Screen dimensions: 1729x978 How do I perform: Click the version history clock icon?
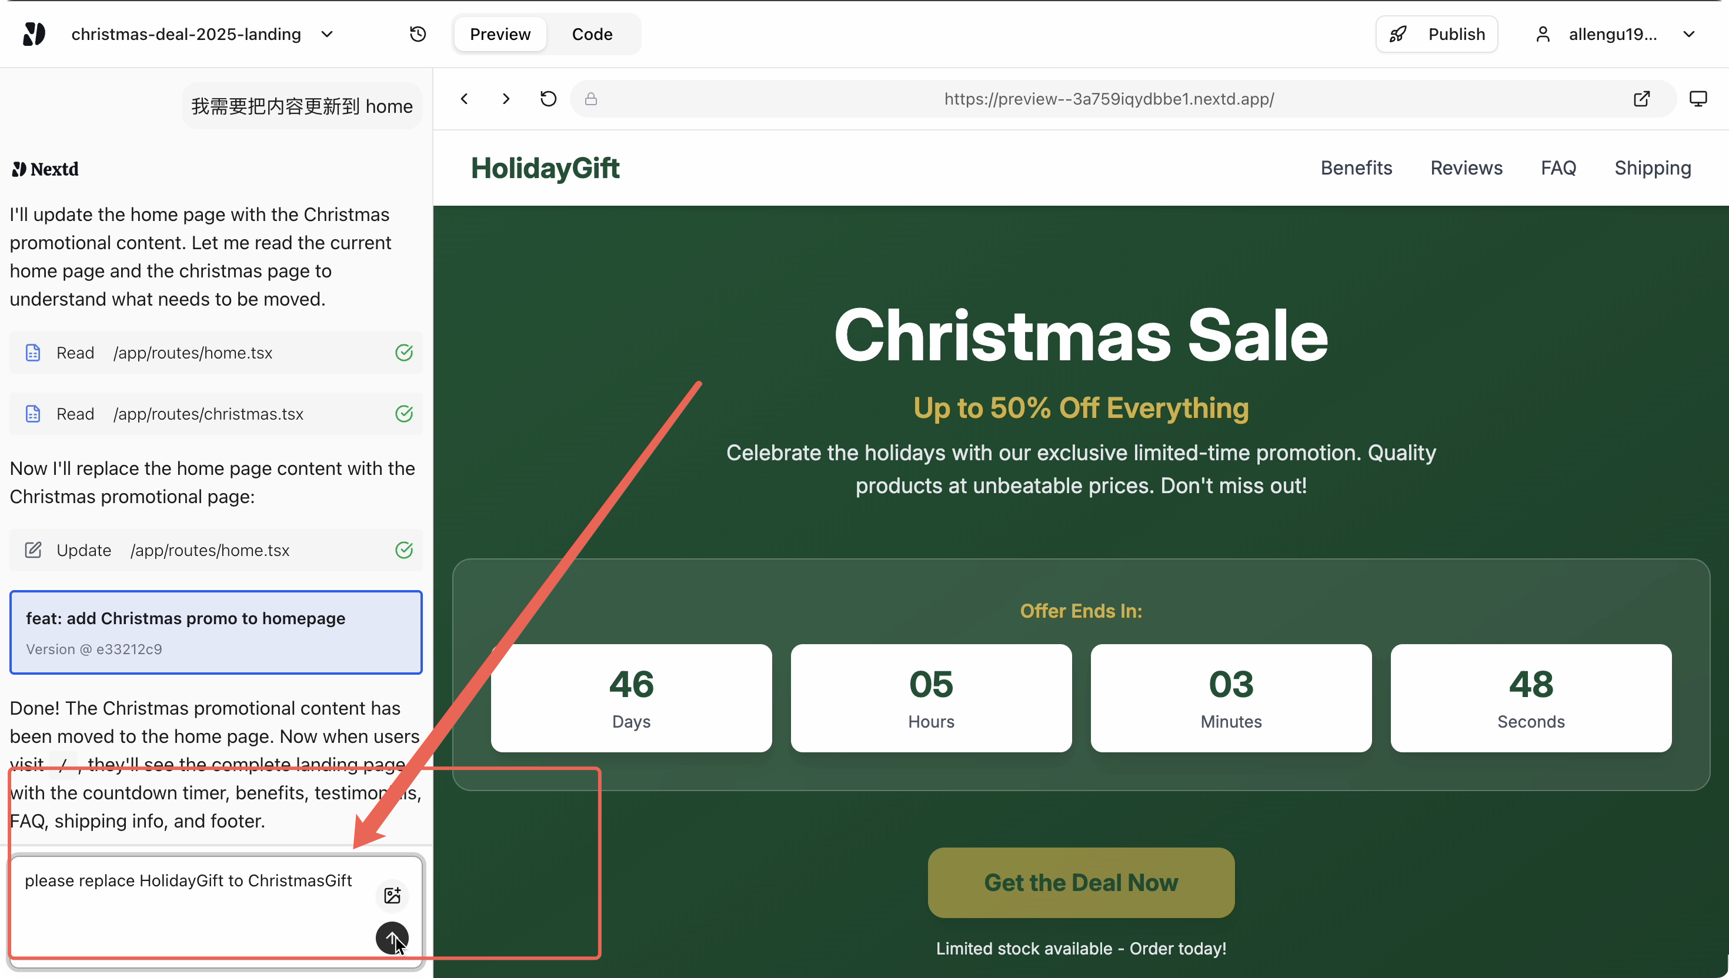coord(418,34)
